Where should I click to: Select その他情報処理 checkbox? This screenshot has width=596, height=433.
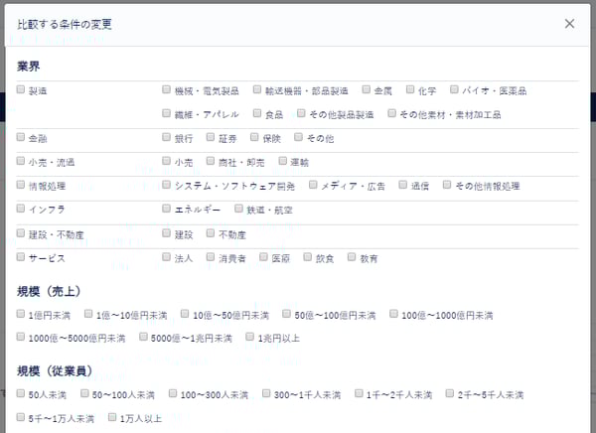click(x=447, y=185)
